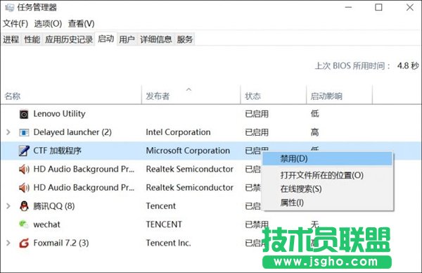Click 高 startup impact of Delayed launcher

click(x=314, y=132)
